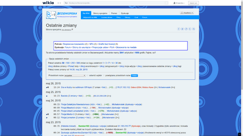Open the NPA patrol link
Image resolution: width=243 pixels, height=136 pixels.
pyautogui.click(x=92, y=44)
